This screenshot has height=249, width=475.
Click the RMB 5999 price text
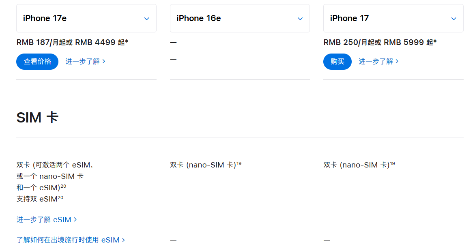pyautogui.click(x=410, y=42)
